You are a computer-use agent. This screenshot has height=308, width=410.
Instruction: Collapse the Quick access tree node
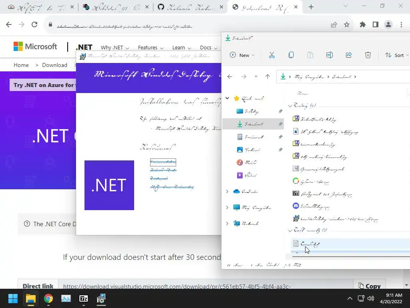[x=227, y=98]
